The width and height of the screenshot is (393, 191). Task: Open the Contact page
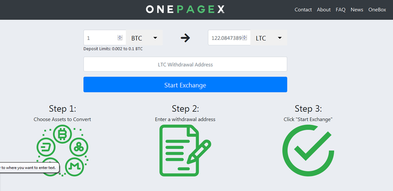[303, 10]
